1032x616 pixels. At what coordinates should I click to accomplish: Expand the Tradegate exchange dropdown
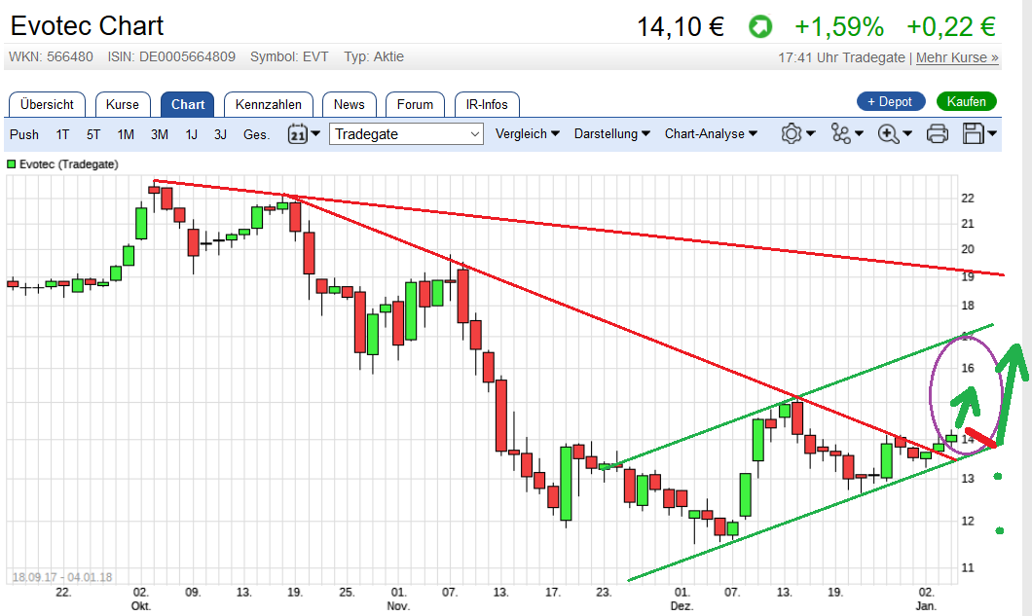406,134
